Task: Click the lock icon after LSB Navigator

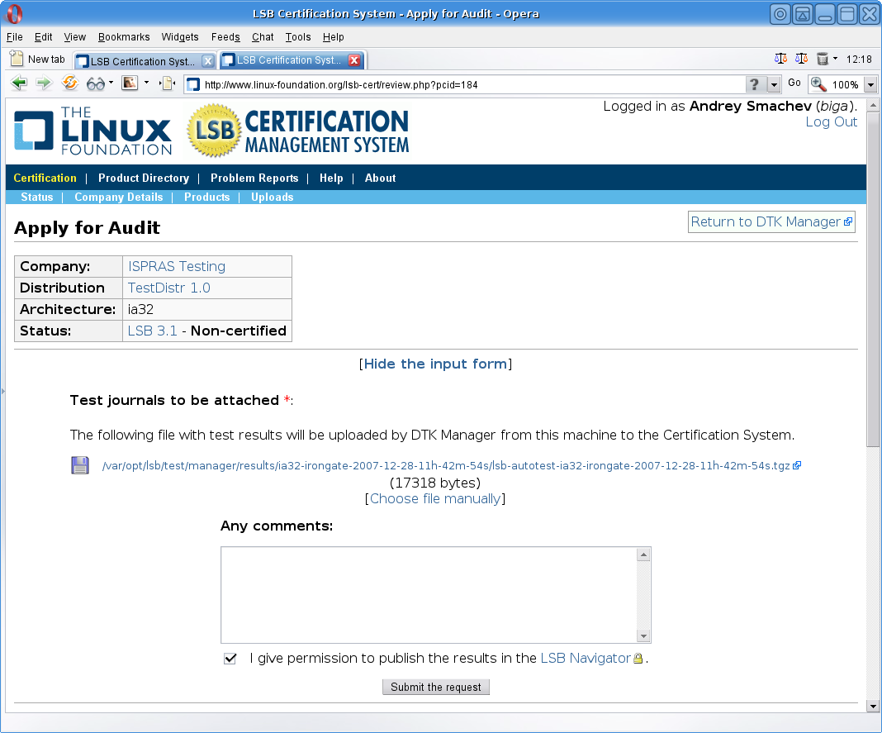Action: (x=638, y=658)
